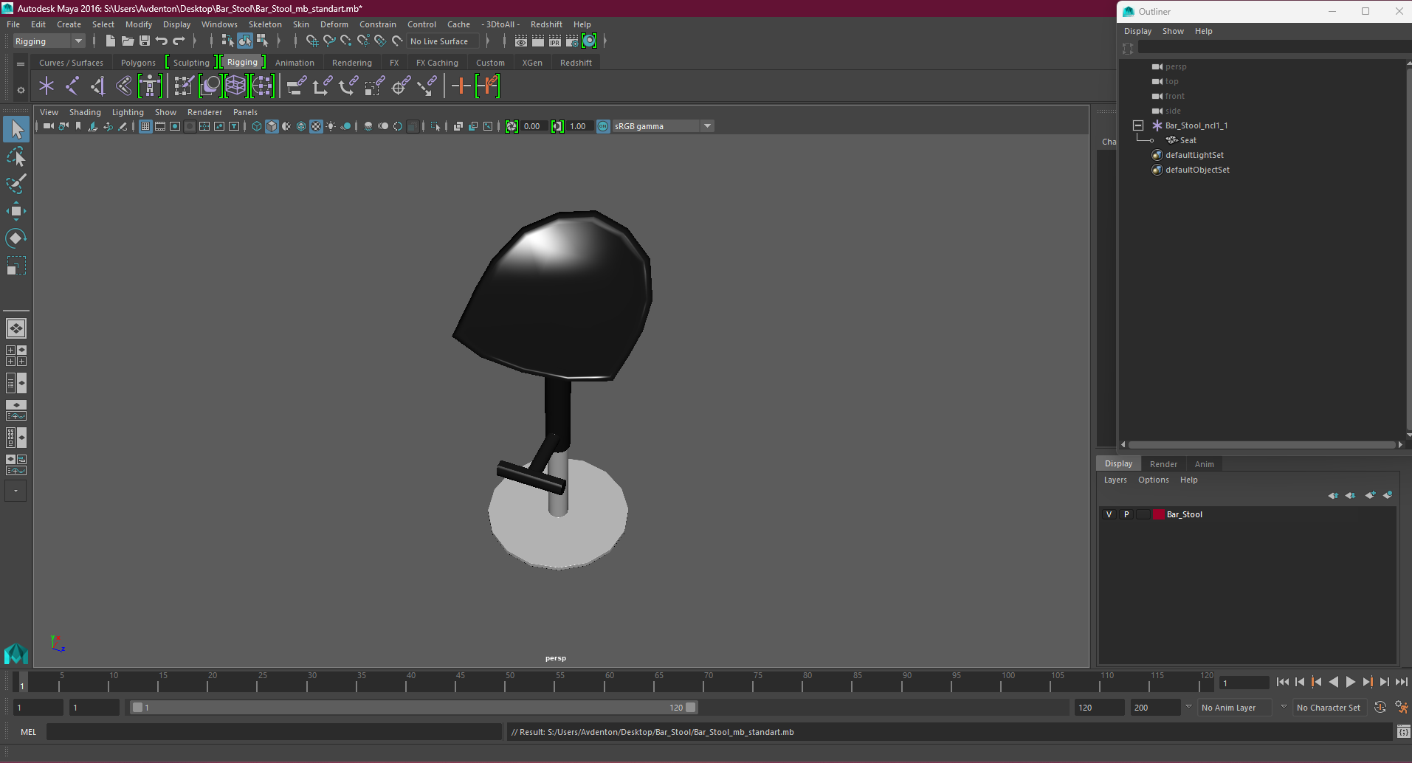The height and width of the screenshot is (763, 1412).
Task: Change the Bar_Stool layer red color swatch
Action: point(1158,514)
